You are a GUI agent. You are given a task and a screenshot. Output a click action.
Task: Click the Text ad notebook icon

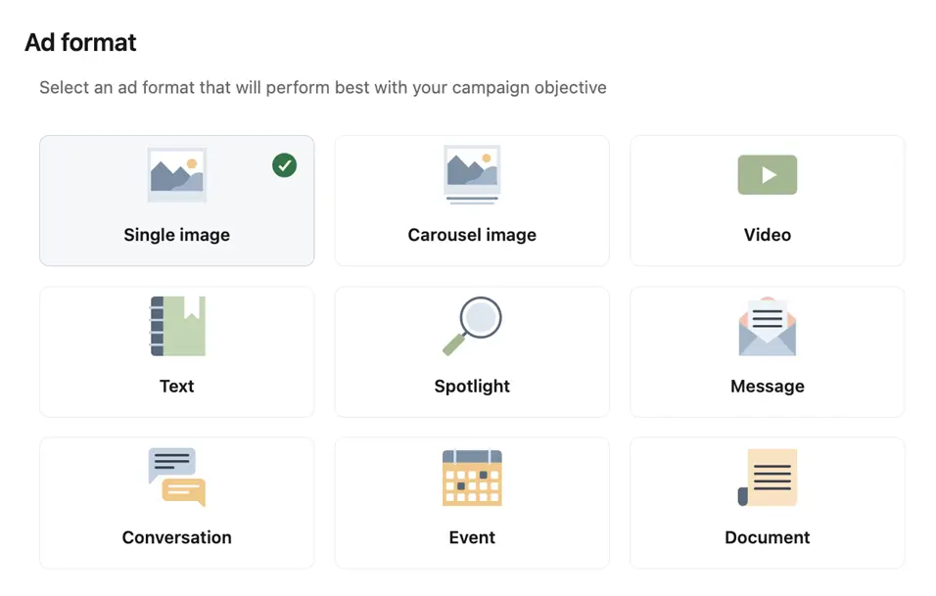176,326
